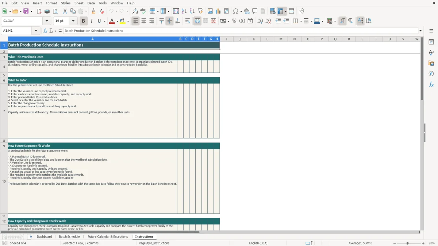Apply the red font color swatch
Screen dimensions: 438x246
point(112,21)
